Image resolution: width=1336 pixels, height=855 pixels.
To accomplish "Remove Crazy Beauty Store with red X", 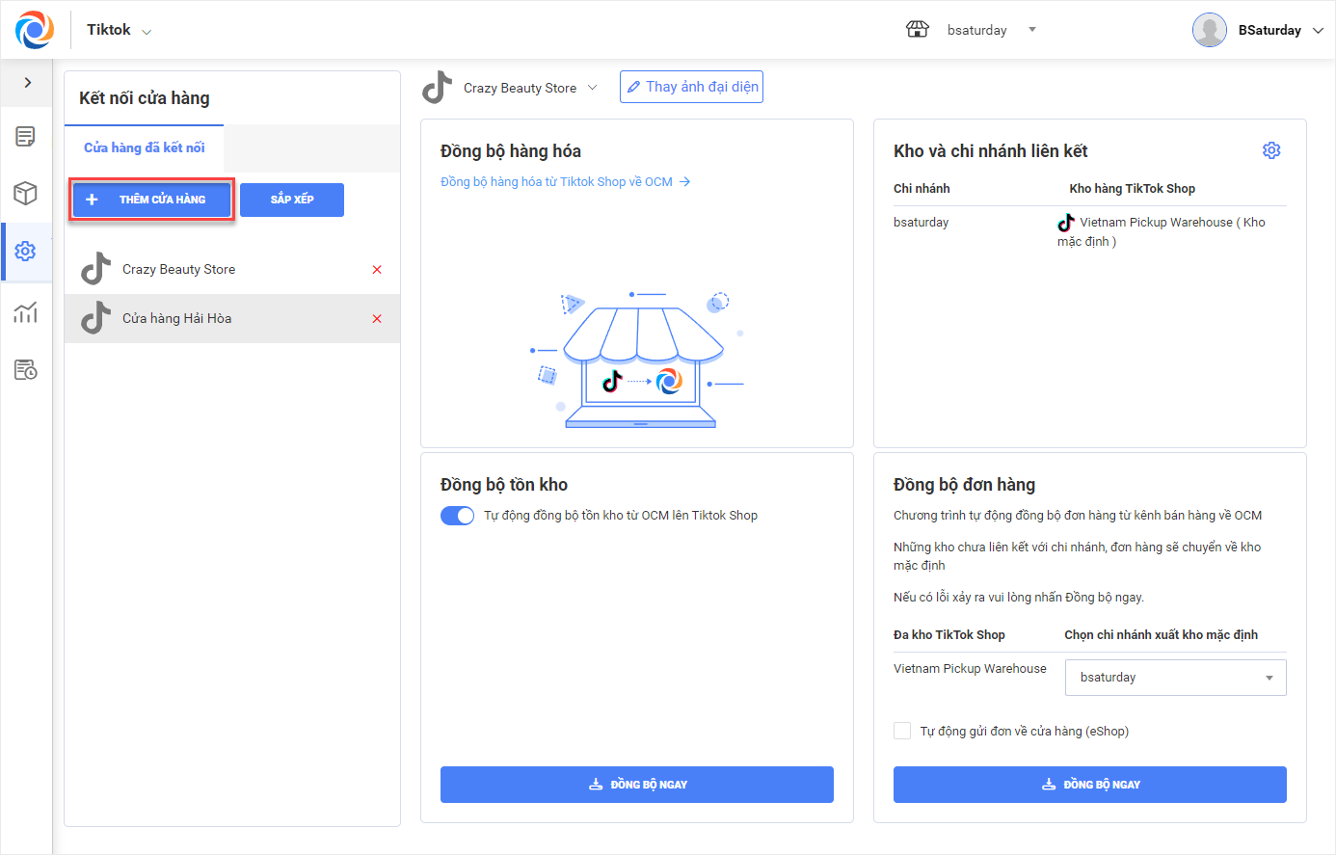I will coord(377,270).
